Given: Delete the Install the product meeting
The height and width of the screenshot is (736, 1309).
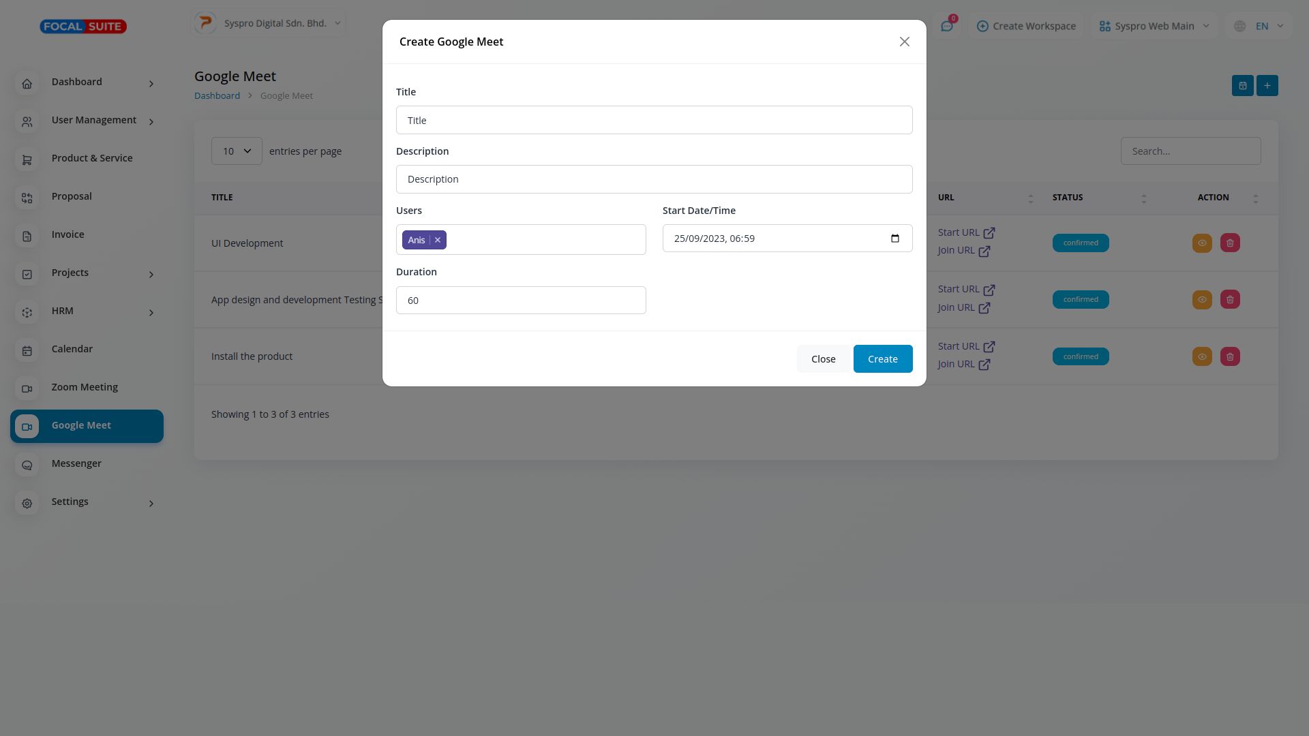Looking at the screenshot, I should tap(1229, 357).
